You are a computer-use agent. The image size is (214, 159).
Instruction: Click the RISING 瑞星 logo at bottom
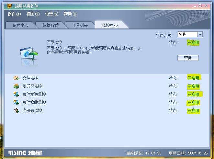(x=25, y=153)
